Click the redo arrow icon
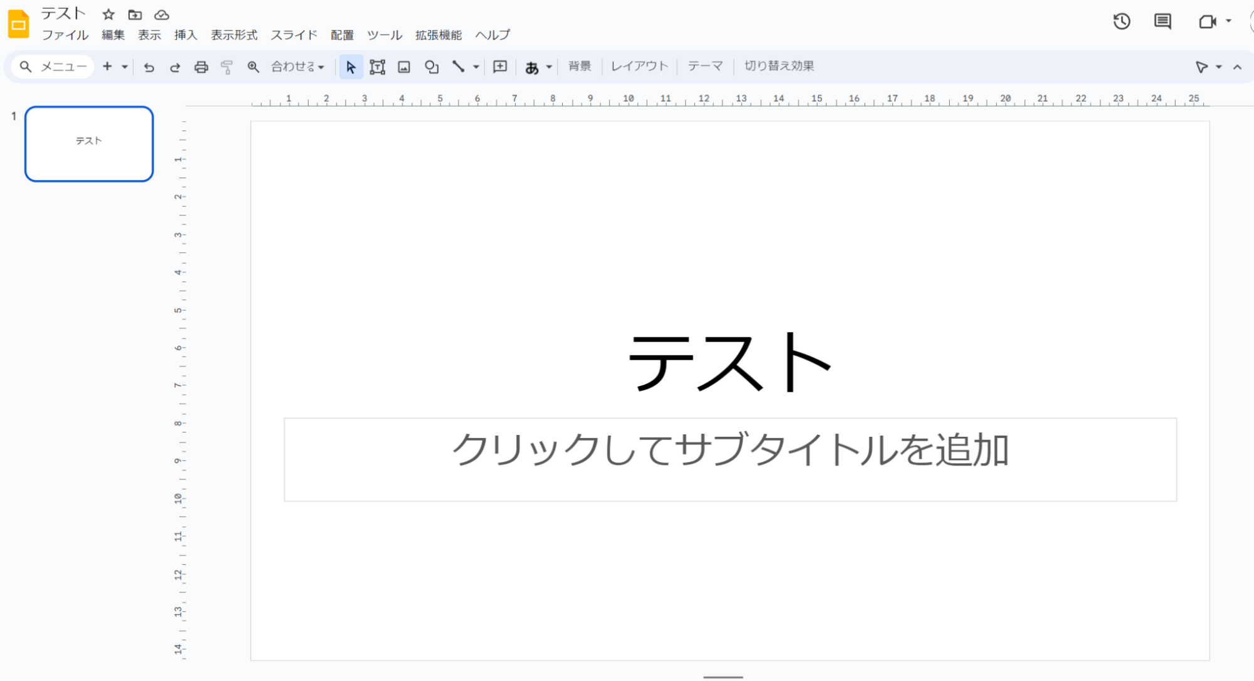This screenshot has height=681, width=1254. (x=175, y=67)
